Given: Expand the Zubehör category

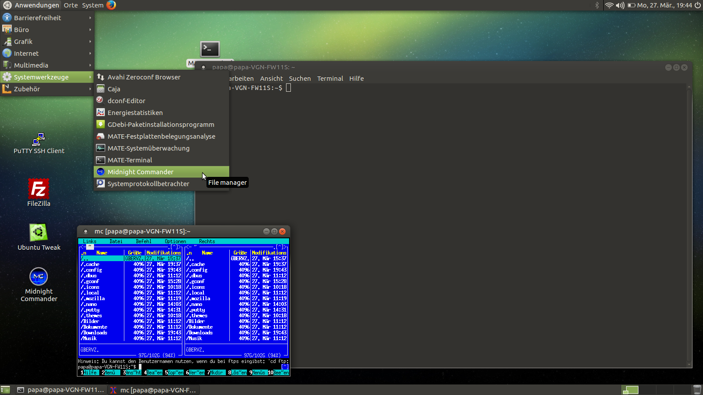Looking at the screenshot, I should pos(47,89).
